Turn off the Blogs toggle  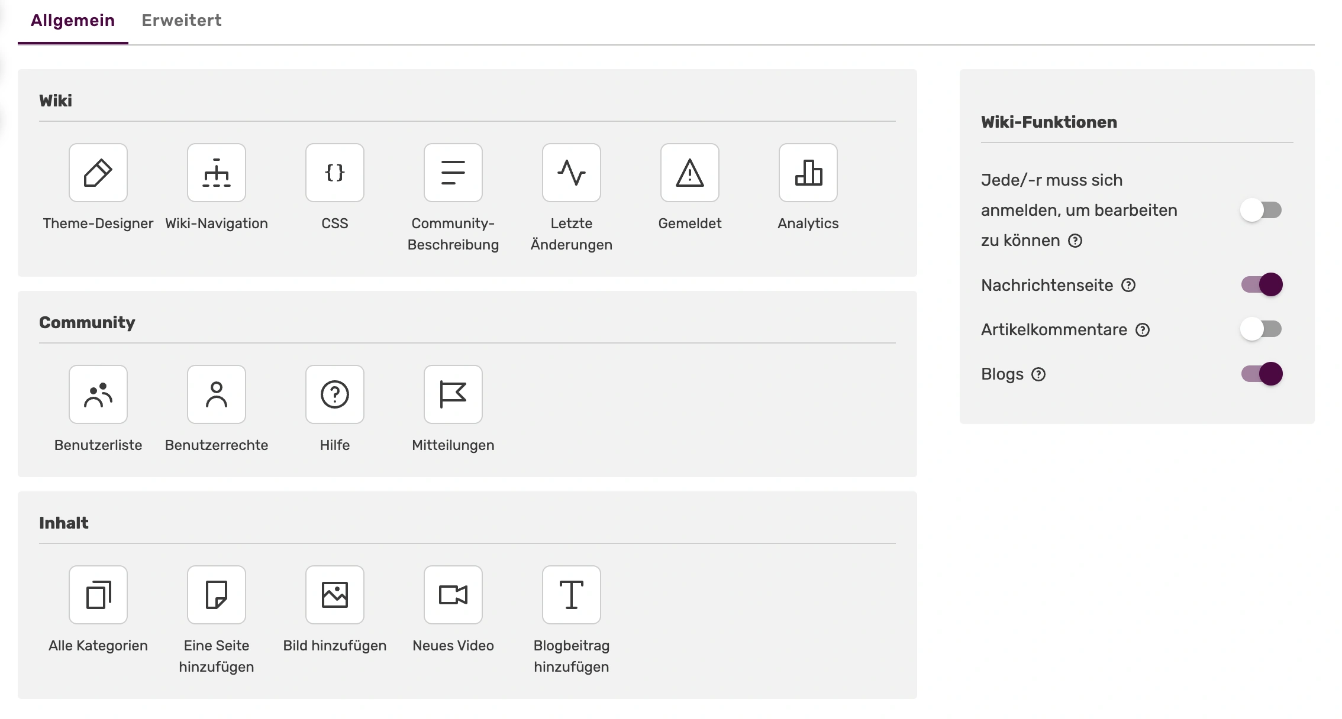pyautogui.click(x=1262, y=374)
